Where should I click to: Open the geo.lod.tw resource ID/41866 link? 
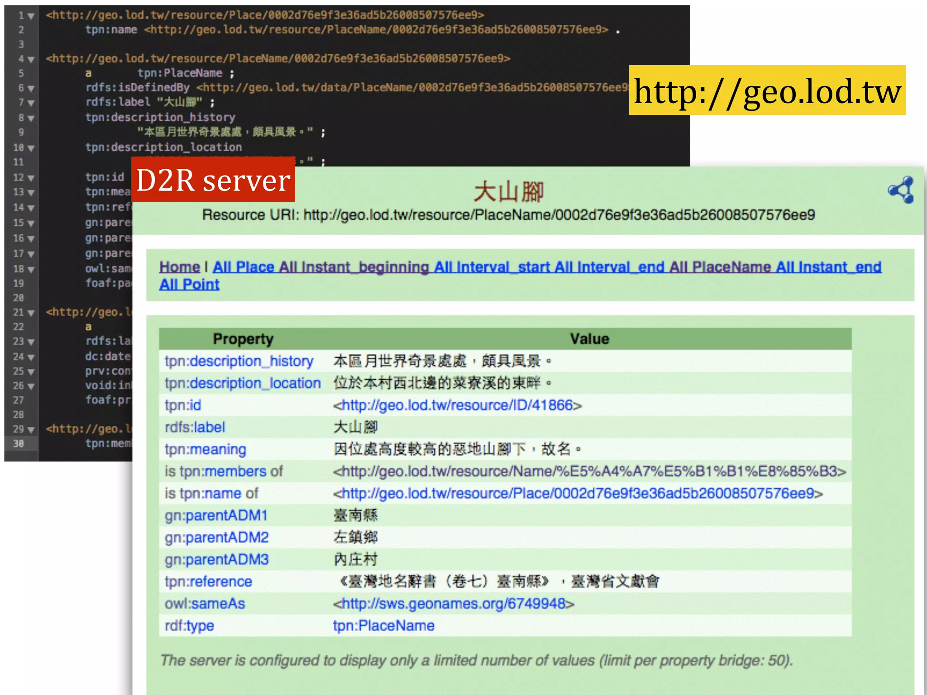[x=457, y=405]
